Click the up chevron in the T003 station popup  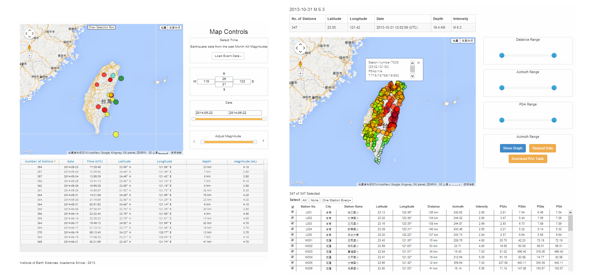pos(413,63)
